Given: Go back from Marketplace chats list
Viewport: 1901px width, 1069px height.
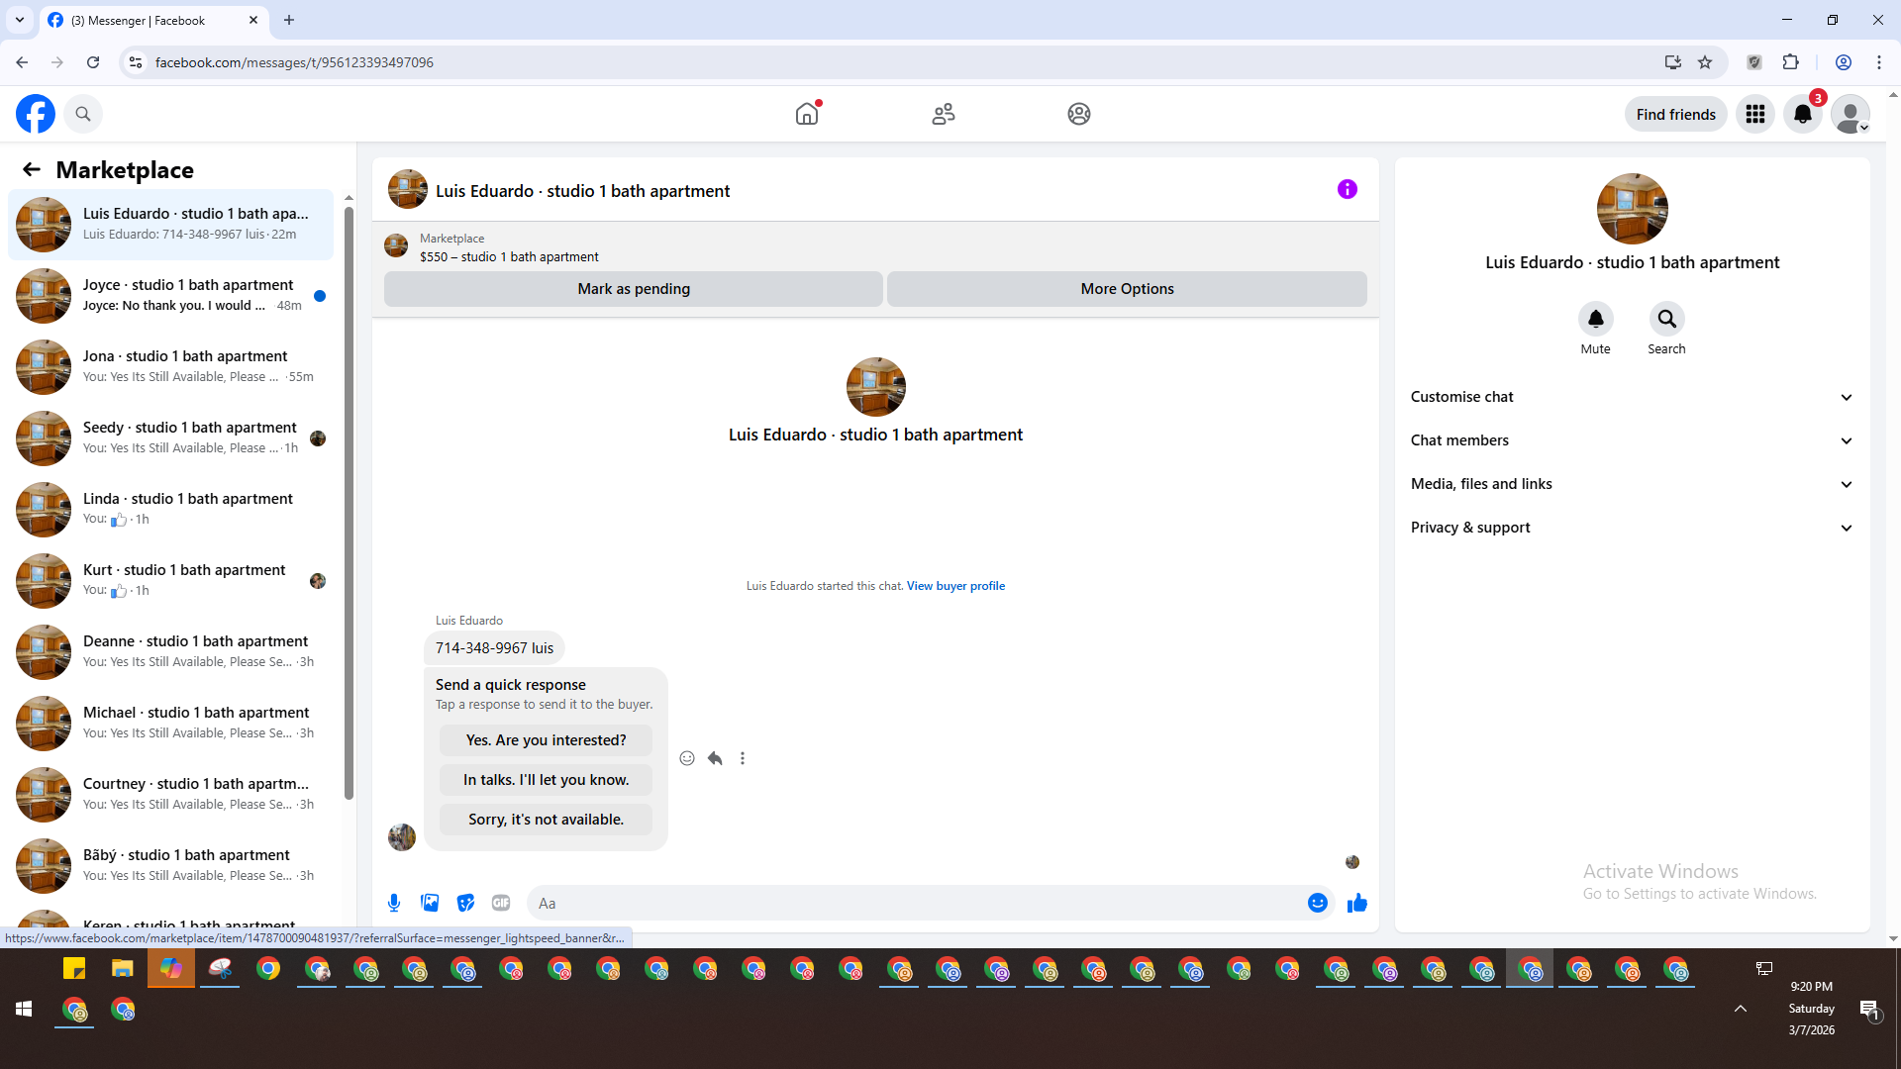Looking at the screenshot, I should click(x=32, y=169).
